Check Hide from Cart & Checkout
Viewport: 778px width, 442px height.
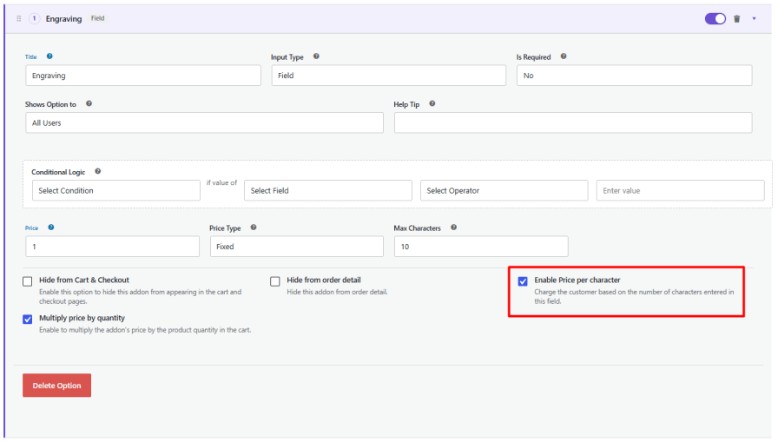[27, 281]
